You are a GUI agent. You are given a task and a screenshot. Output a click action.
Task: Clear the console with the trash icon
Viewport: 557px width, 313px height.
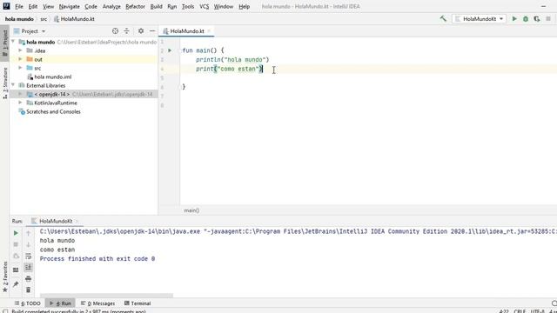[29, 290]
